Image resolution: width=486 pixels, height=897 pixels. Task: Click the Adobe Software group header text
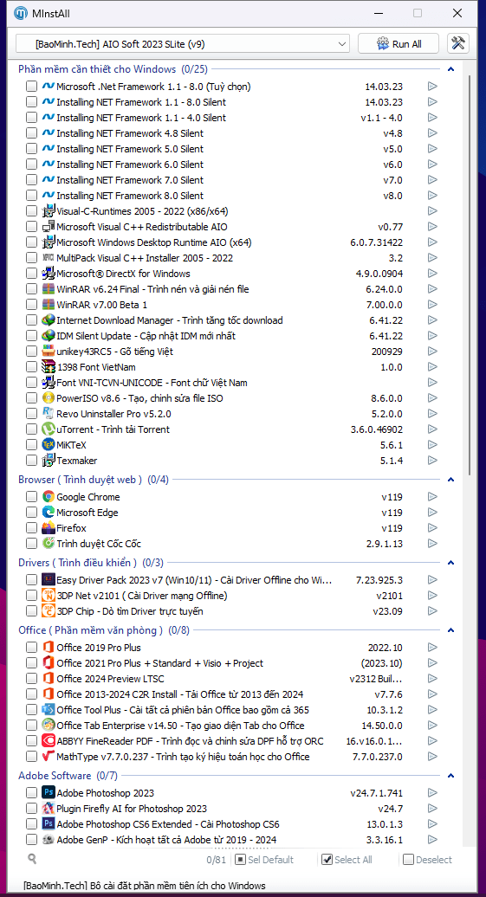68,776
